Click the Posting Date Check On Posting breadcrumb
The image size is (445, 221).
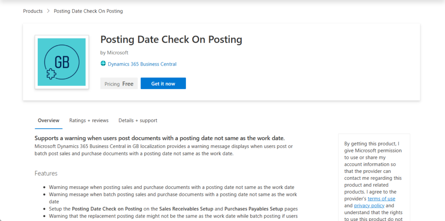[x=88, y=11]
